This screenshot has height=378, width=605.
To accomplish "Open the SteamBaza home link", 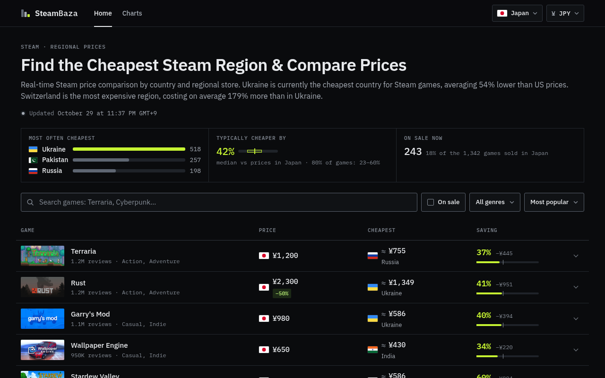I will point(49,13).
